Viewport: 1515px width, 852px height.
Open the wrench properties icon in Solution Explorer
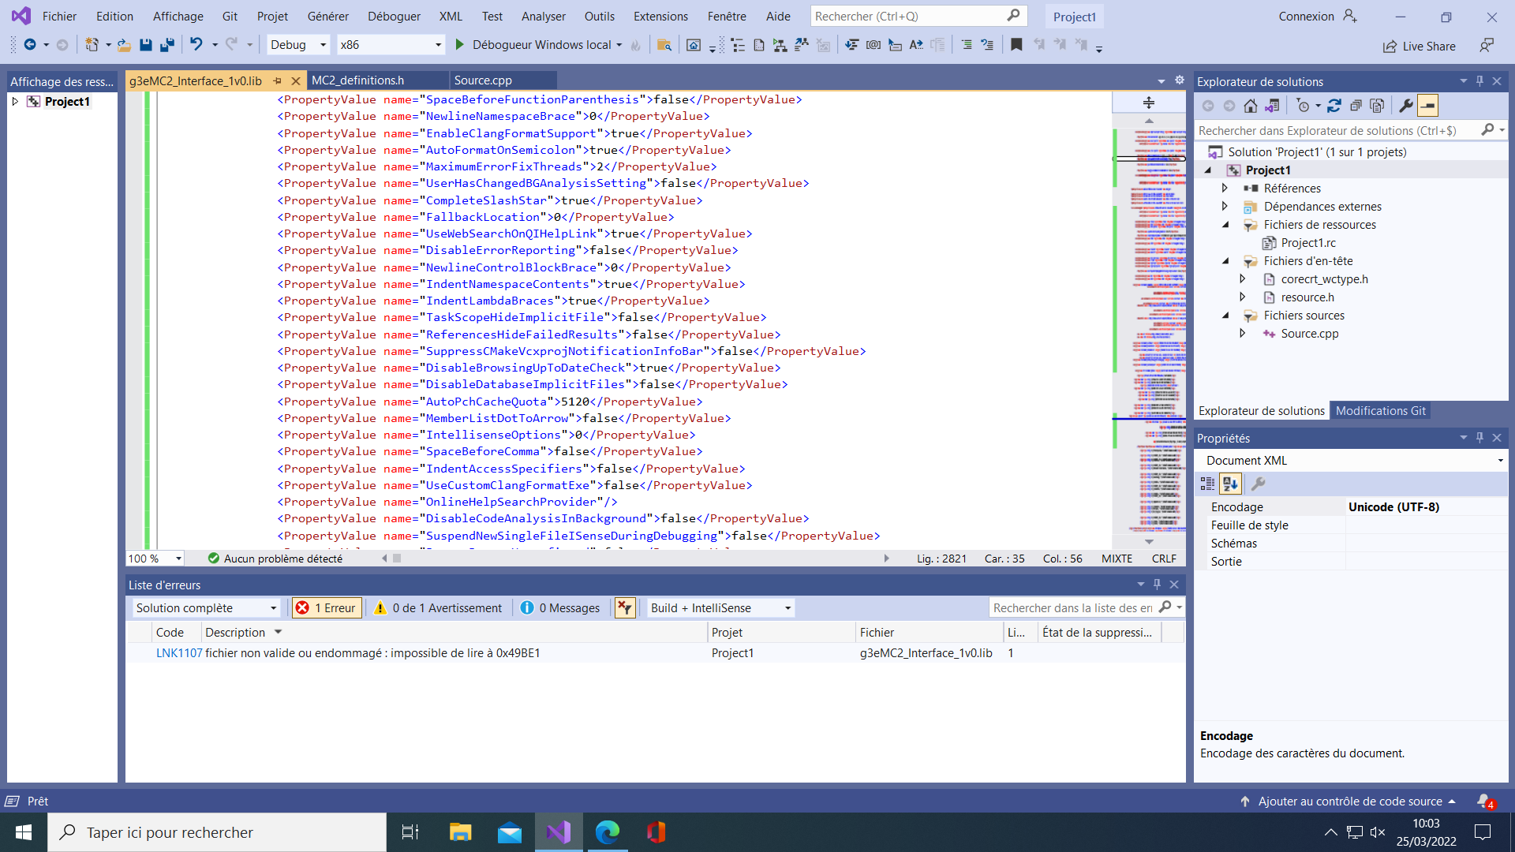coord(1406,106)
